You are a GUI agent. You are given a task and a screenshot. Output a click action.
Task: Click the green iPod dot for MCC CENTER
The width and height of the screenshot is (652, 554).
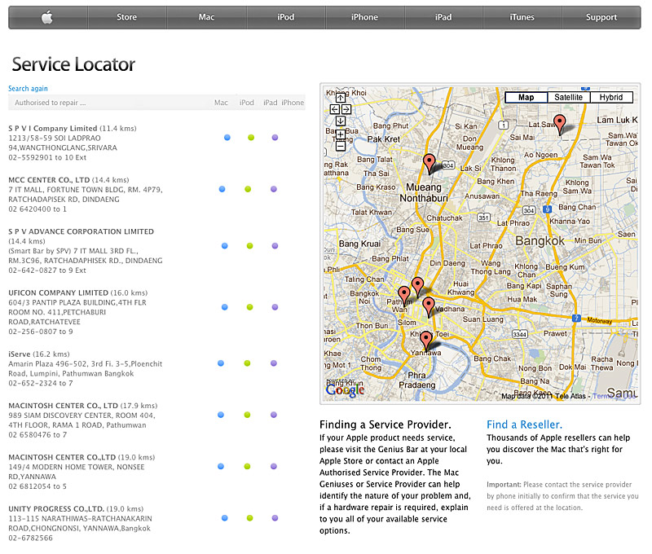click(x=248, y=189)
